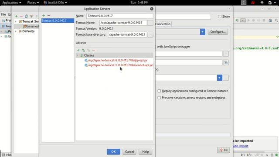Open run configuration selector in IntelliJ toolbar
Image resolution: width=279 pixels, height=157 pixels.
pos(243,20)
